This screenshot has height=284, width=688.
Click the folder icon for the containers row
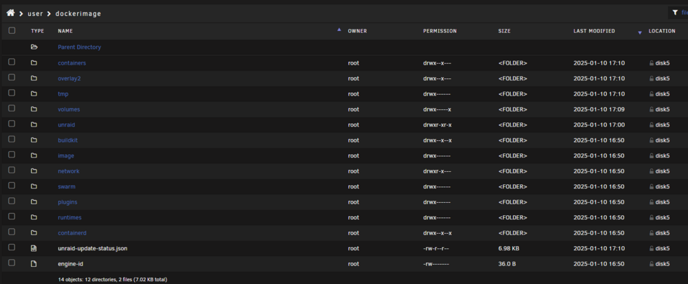[34, 63]
